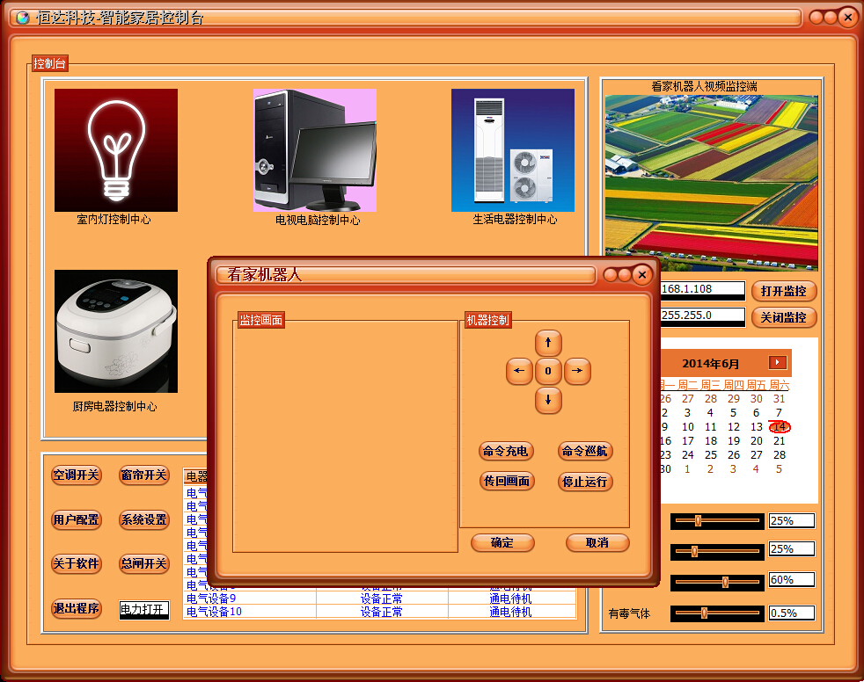
Task: Click the 2014年6月 calendar header
Action: pos(710,363)
